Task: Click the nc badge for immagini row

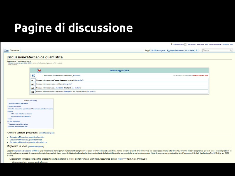Action: tap(33, 92)
